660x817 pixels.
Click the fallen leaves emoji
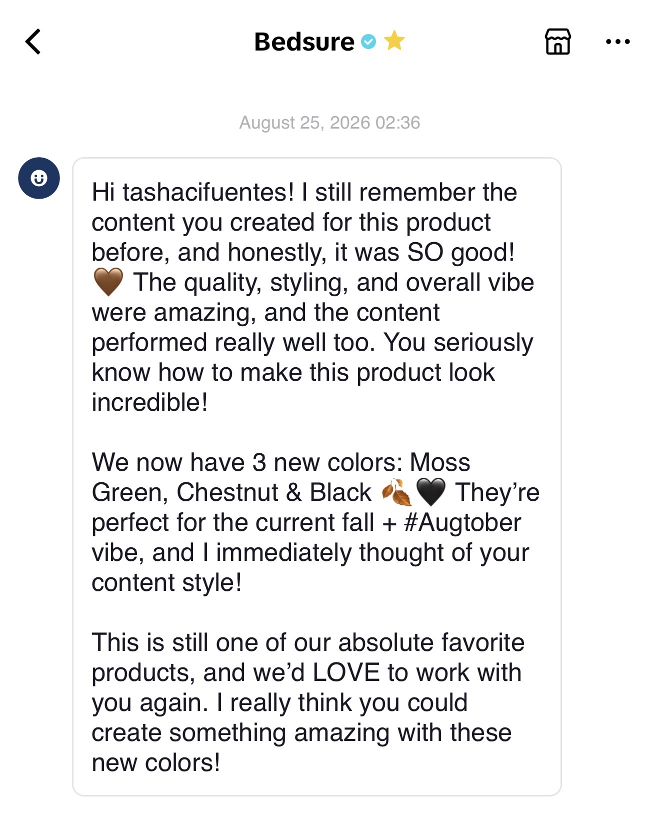coord(396,492)
